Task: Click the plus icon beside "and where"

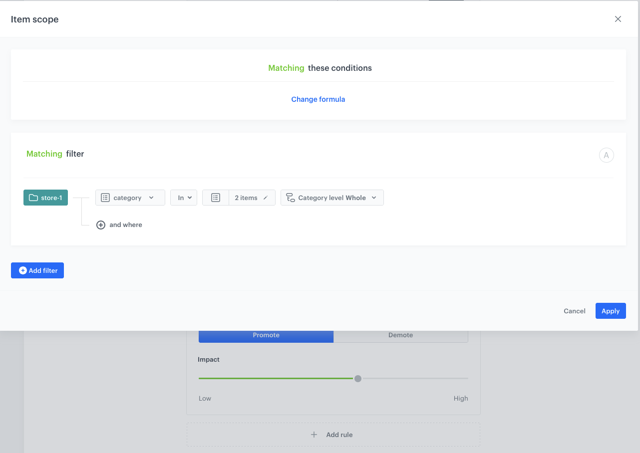Action: pos(101,225)
